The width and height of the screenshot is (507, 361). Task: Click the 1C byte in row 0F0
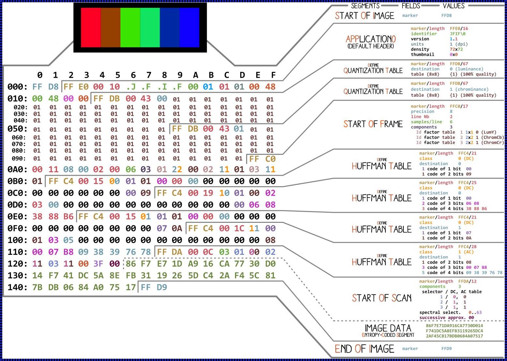coord(239,228)
